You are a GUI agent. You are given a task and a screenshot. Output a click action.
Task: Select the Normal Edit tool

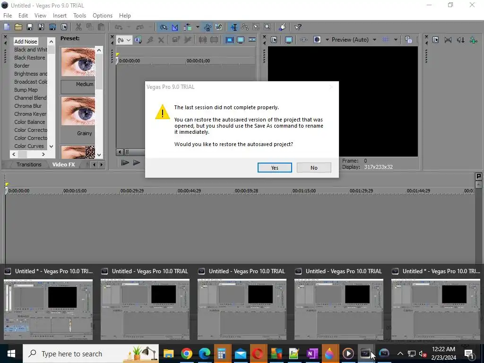pyautogui.click(x=233, y=27)
